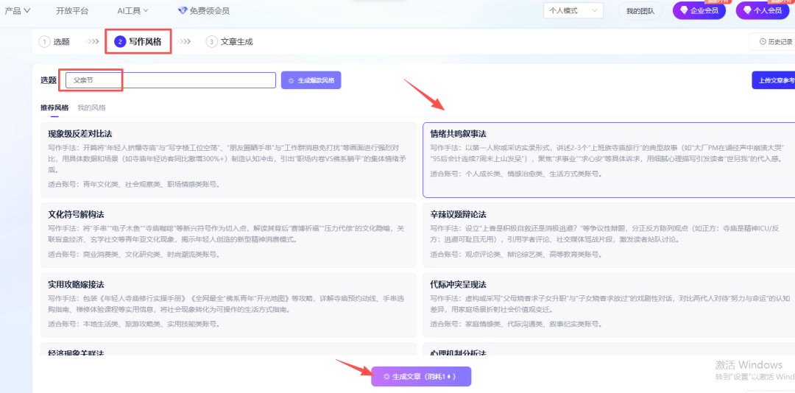The width and height of the screenshot is (795, 393).
Task: Click step number 1 circle for 选题
Action: [x=45, y=42]
